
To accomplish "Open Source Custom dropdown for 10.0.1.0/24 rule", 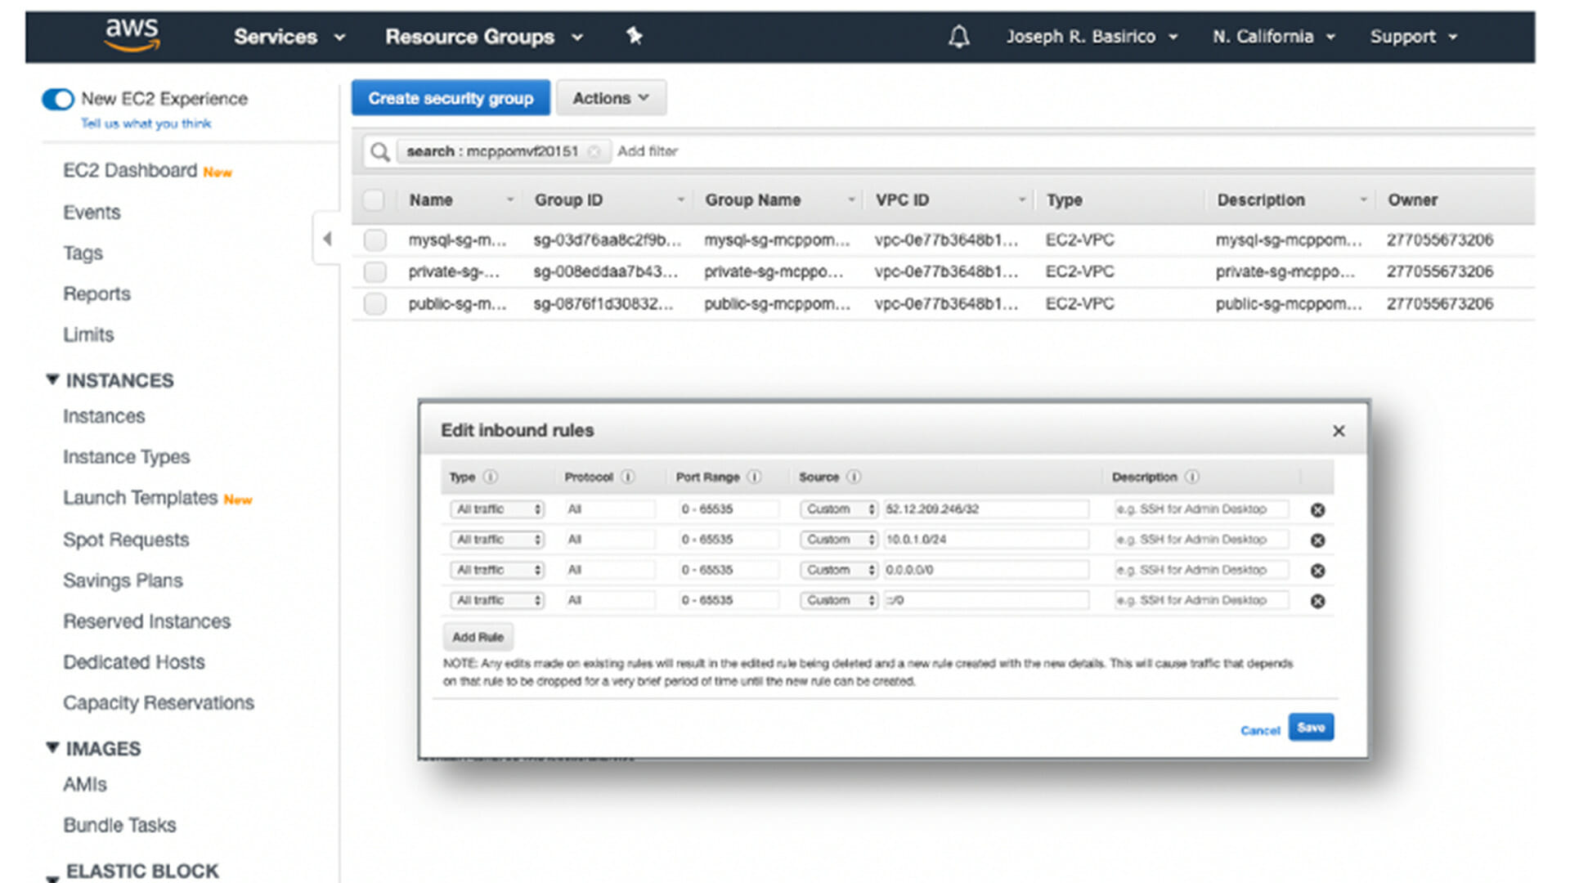I will tap(839, 540).
